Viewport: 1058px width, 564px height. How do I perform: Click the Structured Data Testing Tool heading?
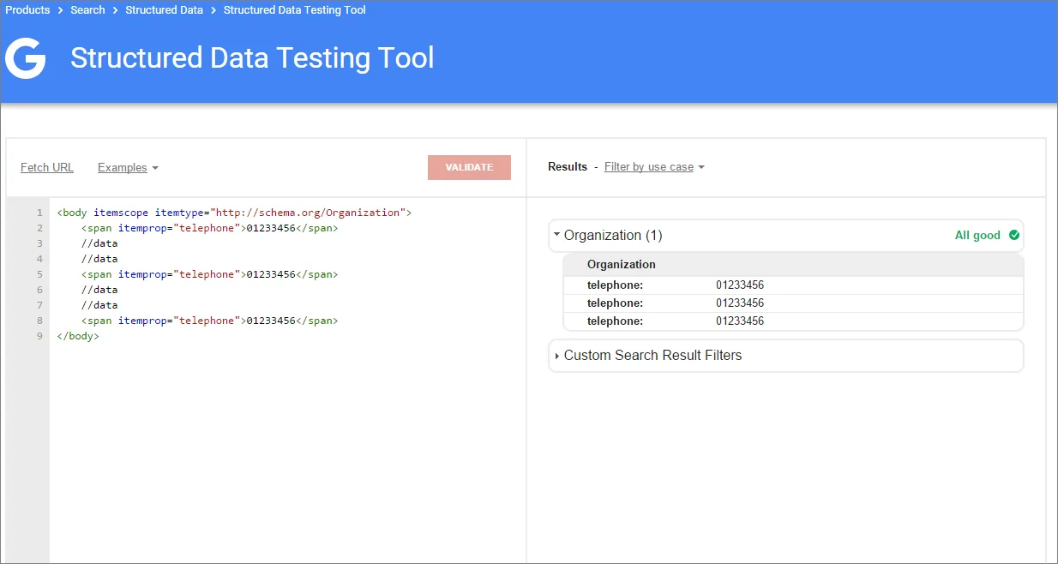pos(252,58)
